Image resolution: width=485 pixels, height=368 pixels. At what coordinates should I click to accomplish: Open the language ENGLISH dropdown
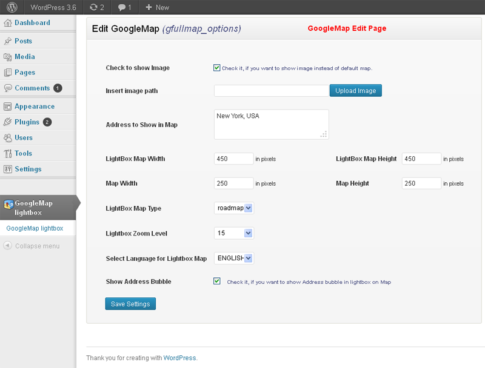coord(234,258)
